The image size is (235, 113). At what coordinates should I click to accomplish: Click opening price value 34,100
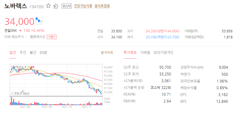tap(117, 37)
